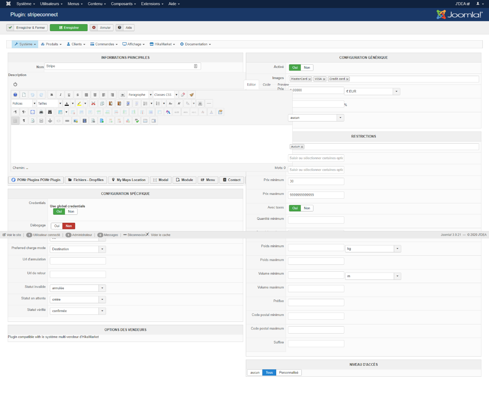Viewport: 489px width, 395px height.
Task: Set Avec taxes to Non
Action: coord(307,208)
